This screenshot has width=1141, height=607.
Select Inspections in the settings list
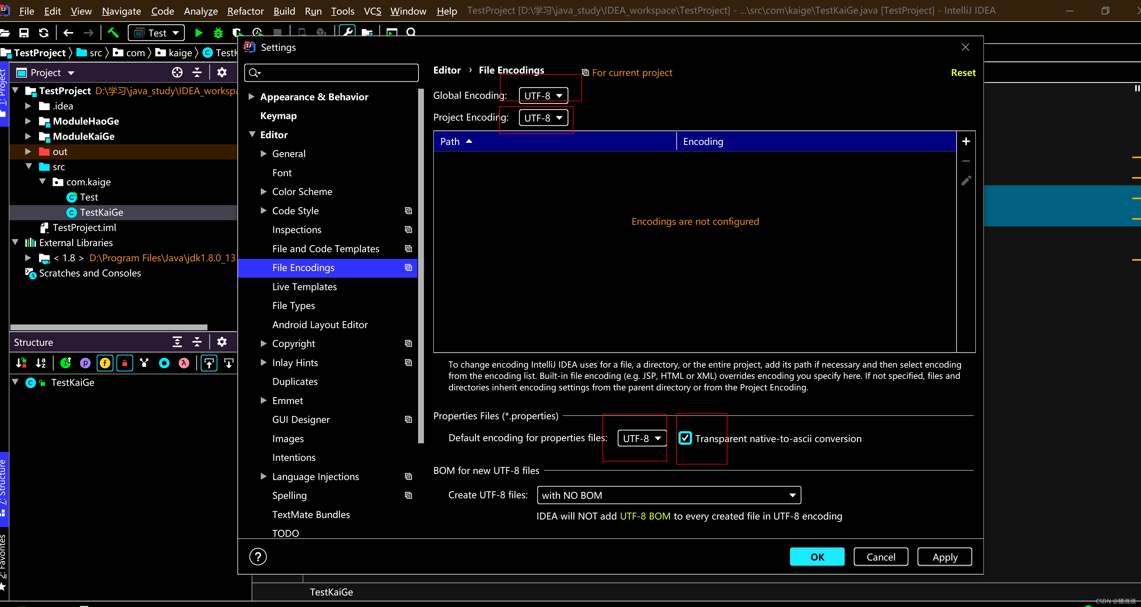coord(297,229)
